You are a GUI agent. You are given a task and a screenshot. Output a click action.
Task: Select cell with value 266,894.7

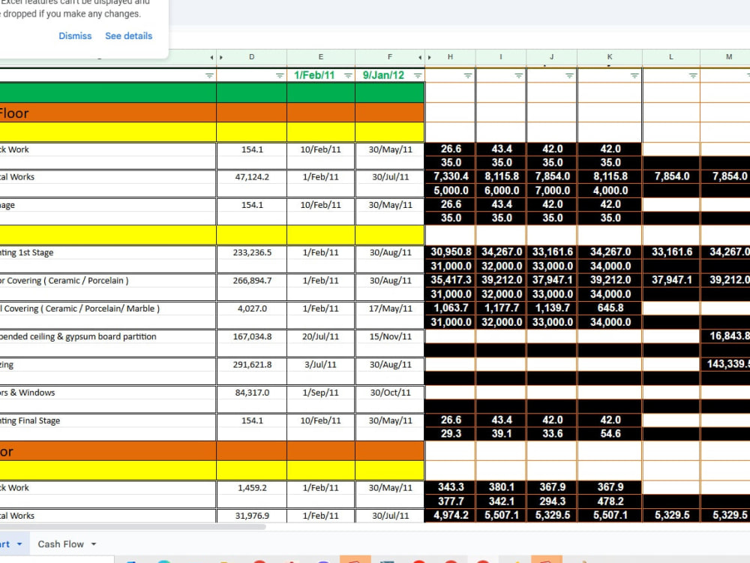tap(251, 281)
